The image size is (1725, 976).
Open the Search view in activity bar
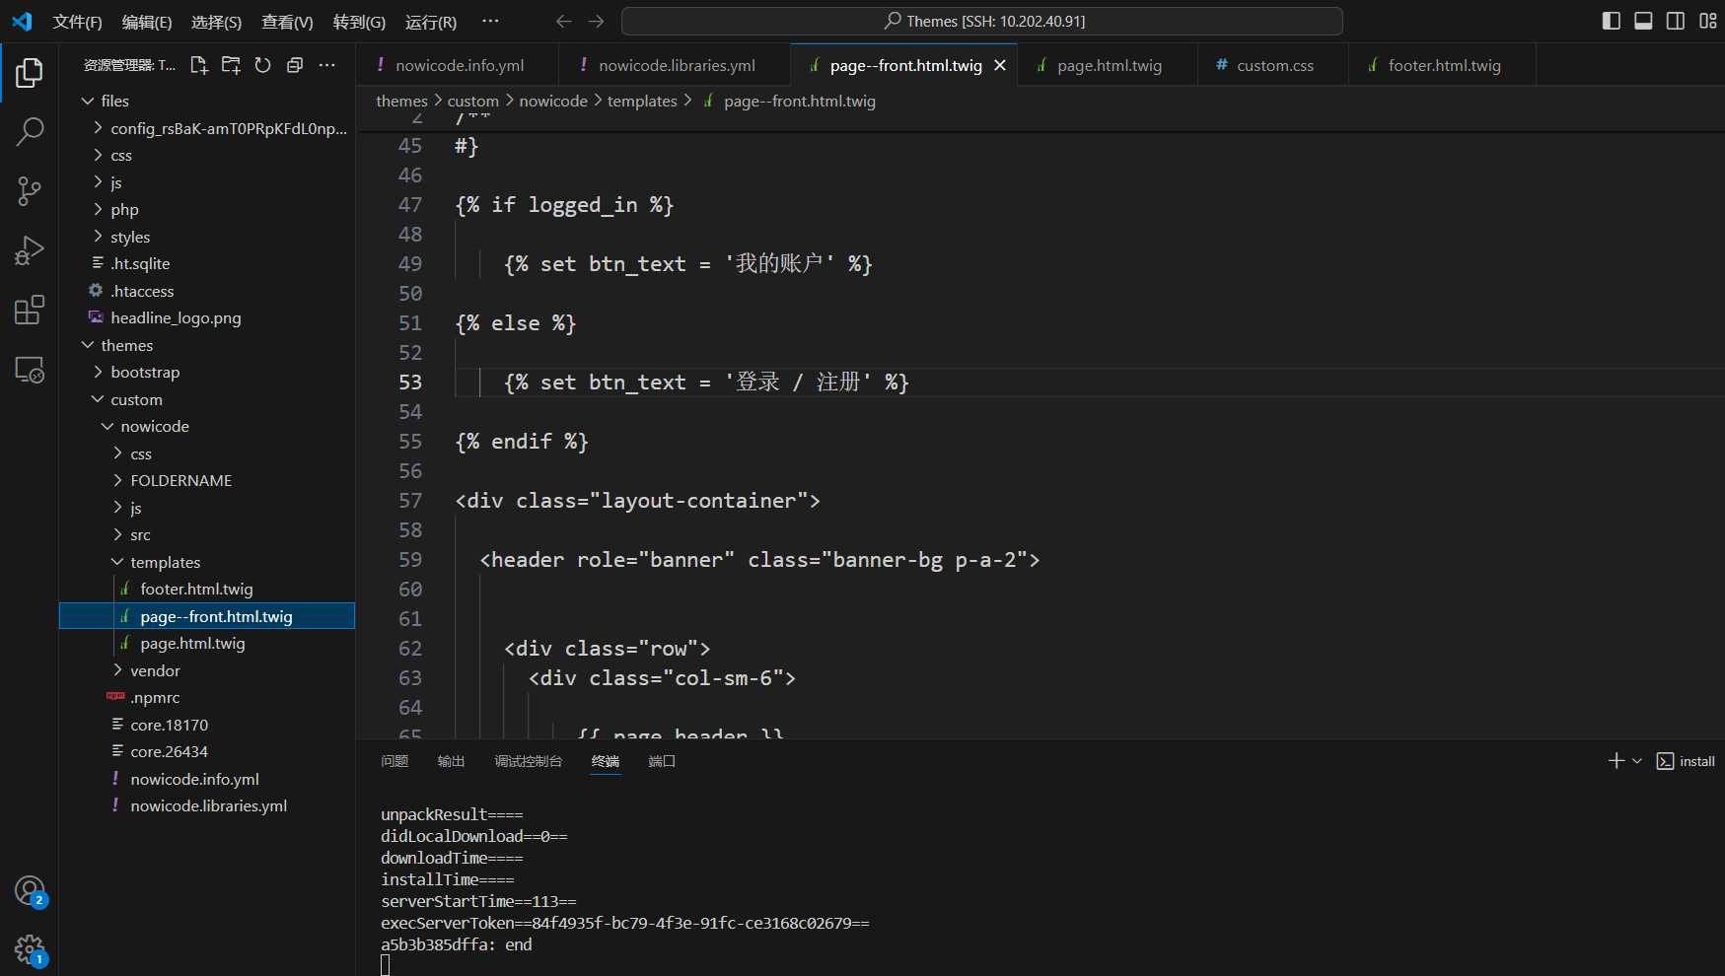pos(30,131)
